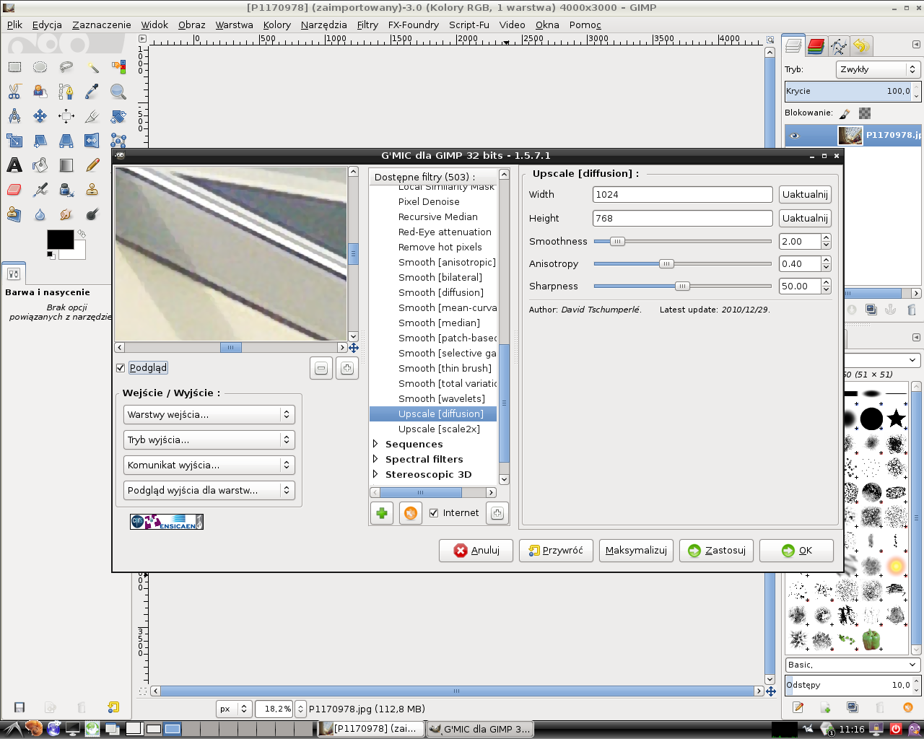This screenshot has height=739, width=924.
Task: Click the orange refresh filters button
Action: click(x=410, y=513)
